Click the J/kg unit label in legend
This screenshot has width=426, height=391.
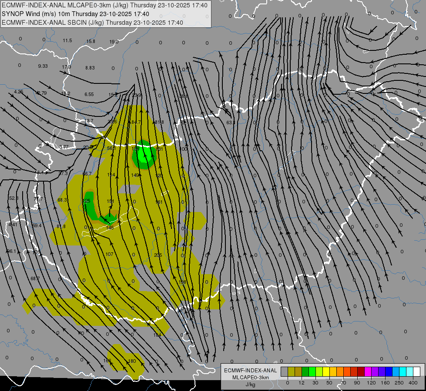[x=250, y=384]
